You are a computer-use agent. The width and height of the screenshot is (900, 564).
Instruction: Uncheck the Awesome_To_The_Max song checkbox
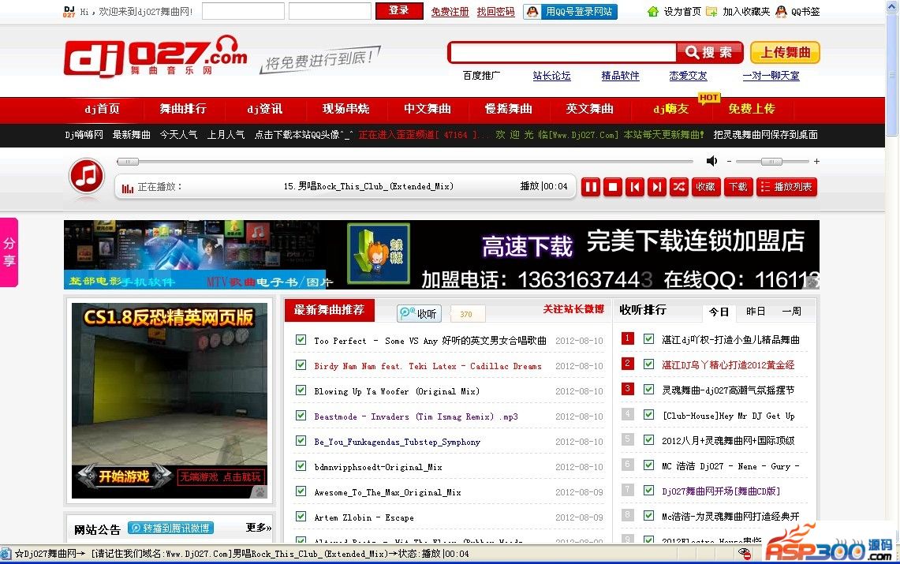301,491
